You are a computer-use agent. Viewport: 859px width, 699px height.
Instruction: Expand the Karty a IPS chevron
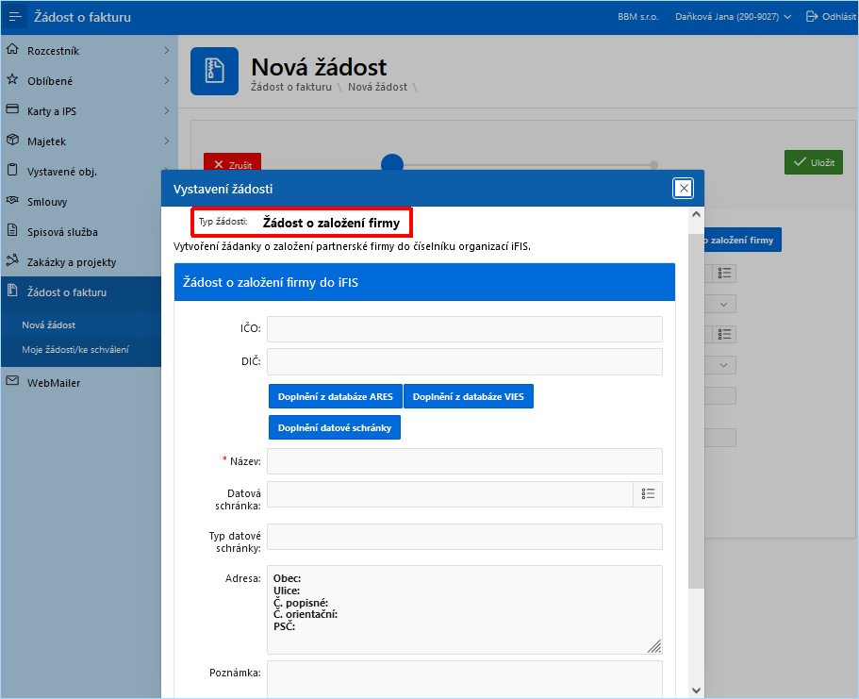167,110
